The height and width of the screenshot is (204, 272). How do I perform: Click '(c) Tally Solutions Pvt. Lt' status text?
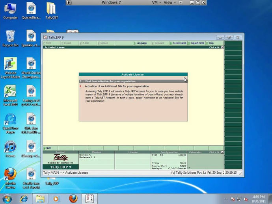[188, 172]
